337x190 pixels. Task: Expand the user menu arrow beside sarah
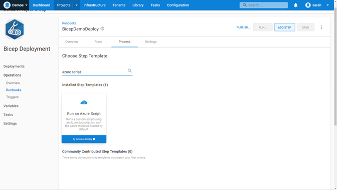[327, 5]
